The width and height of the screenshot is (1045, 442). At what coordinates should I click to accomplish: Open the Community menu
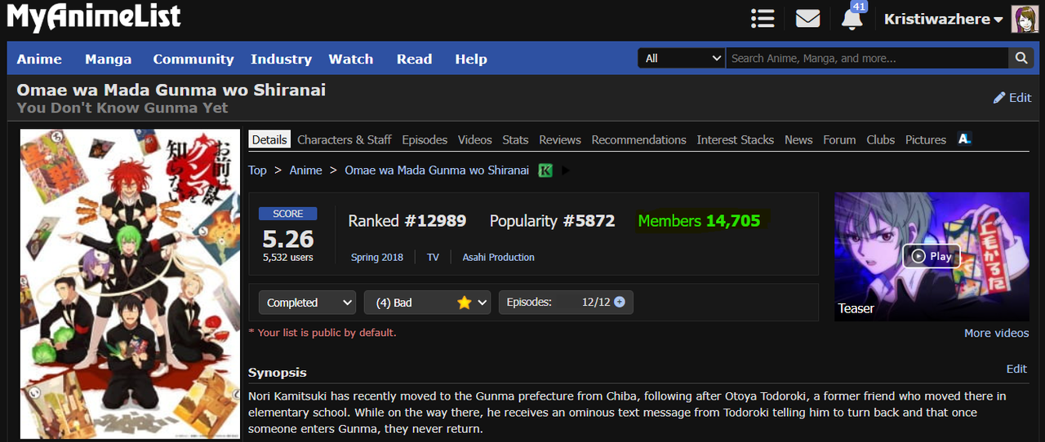pos(193,59)
